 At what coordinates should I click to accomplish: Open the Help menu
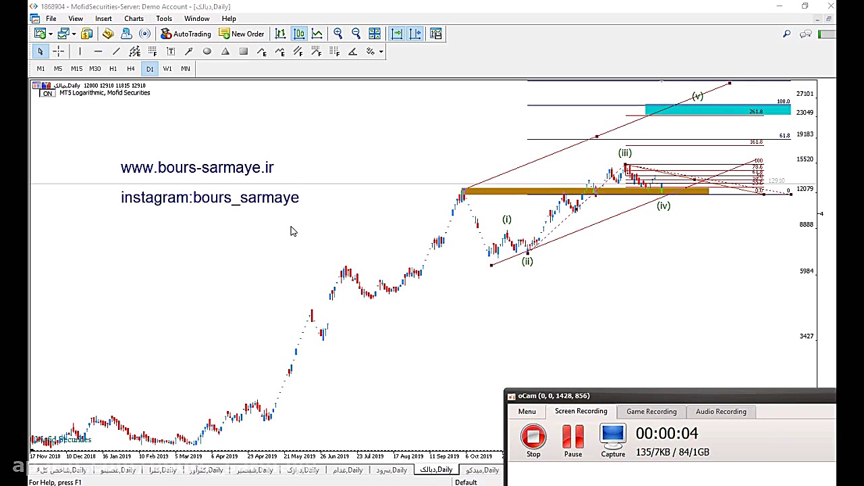click(229, 18)
